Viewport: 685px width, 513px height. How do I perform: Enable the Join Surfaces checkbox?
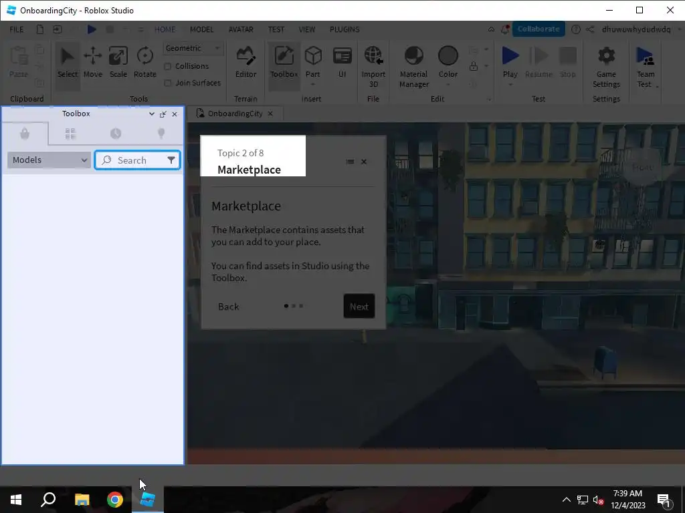click(x=167, y=83)
